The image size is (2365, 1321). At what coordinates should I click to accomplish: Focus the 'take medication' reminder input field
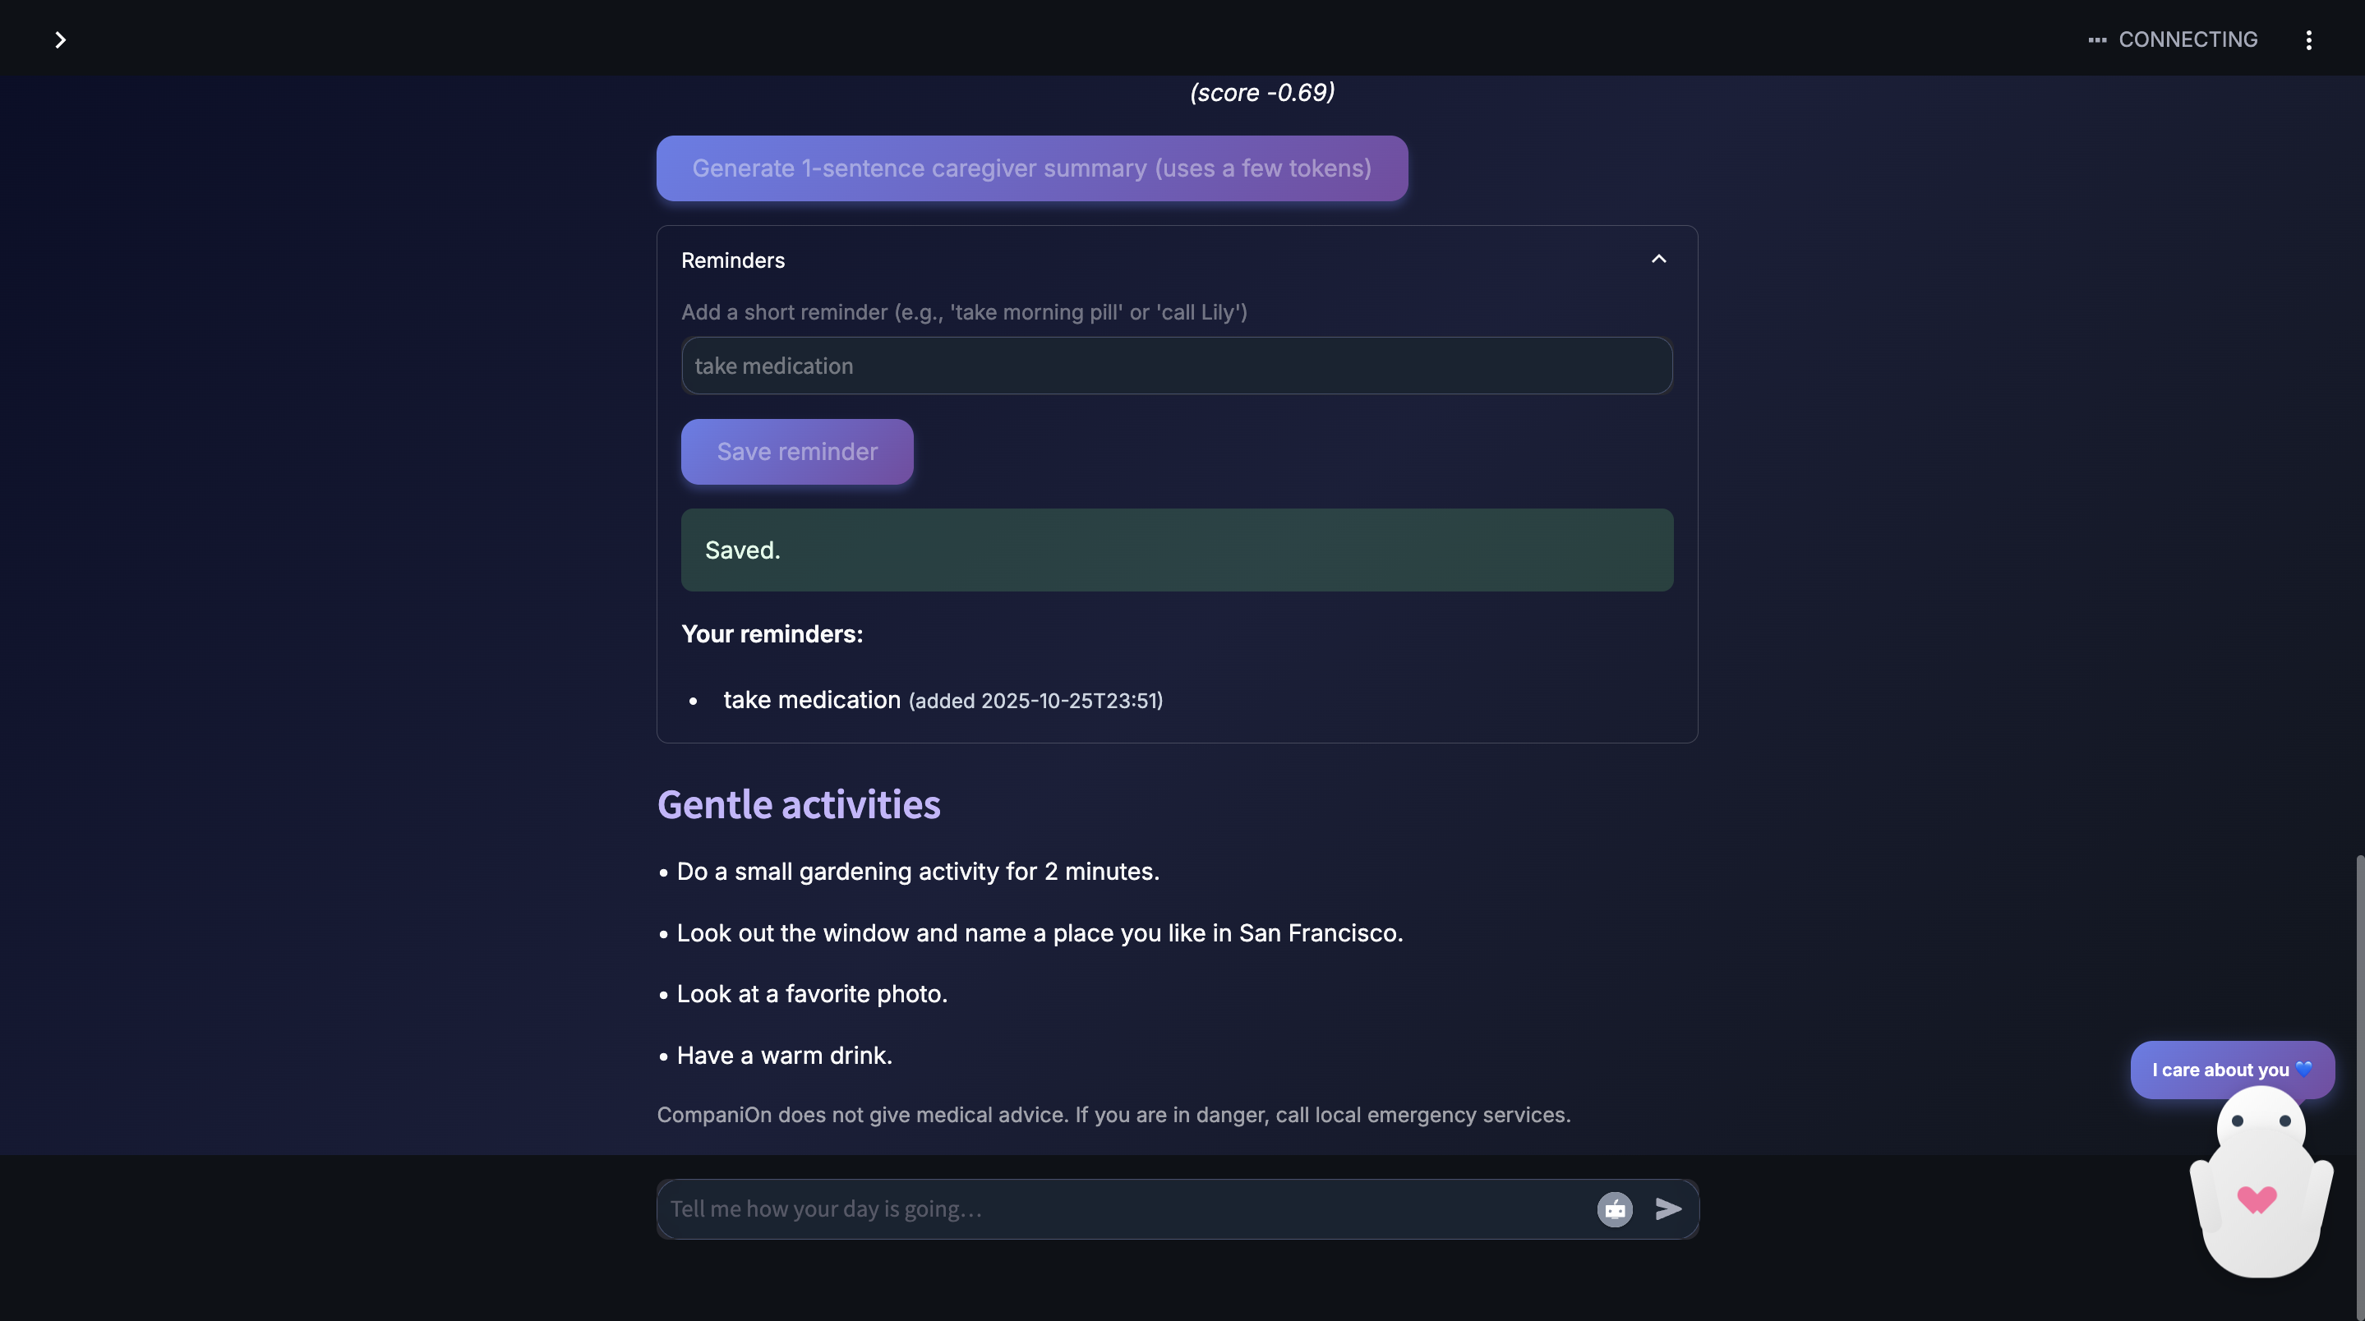[1176, 366]
